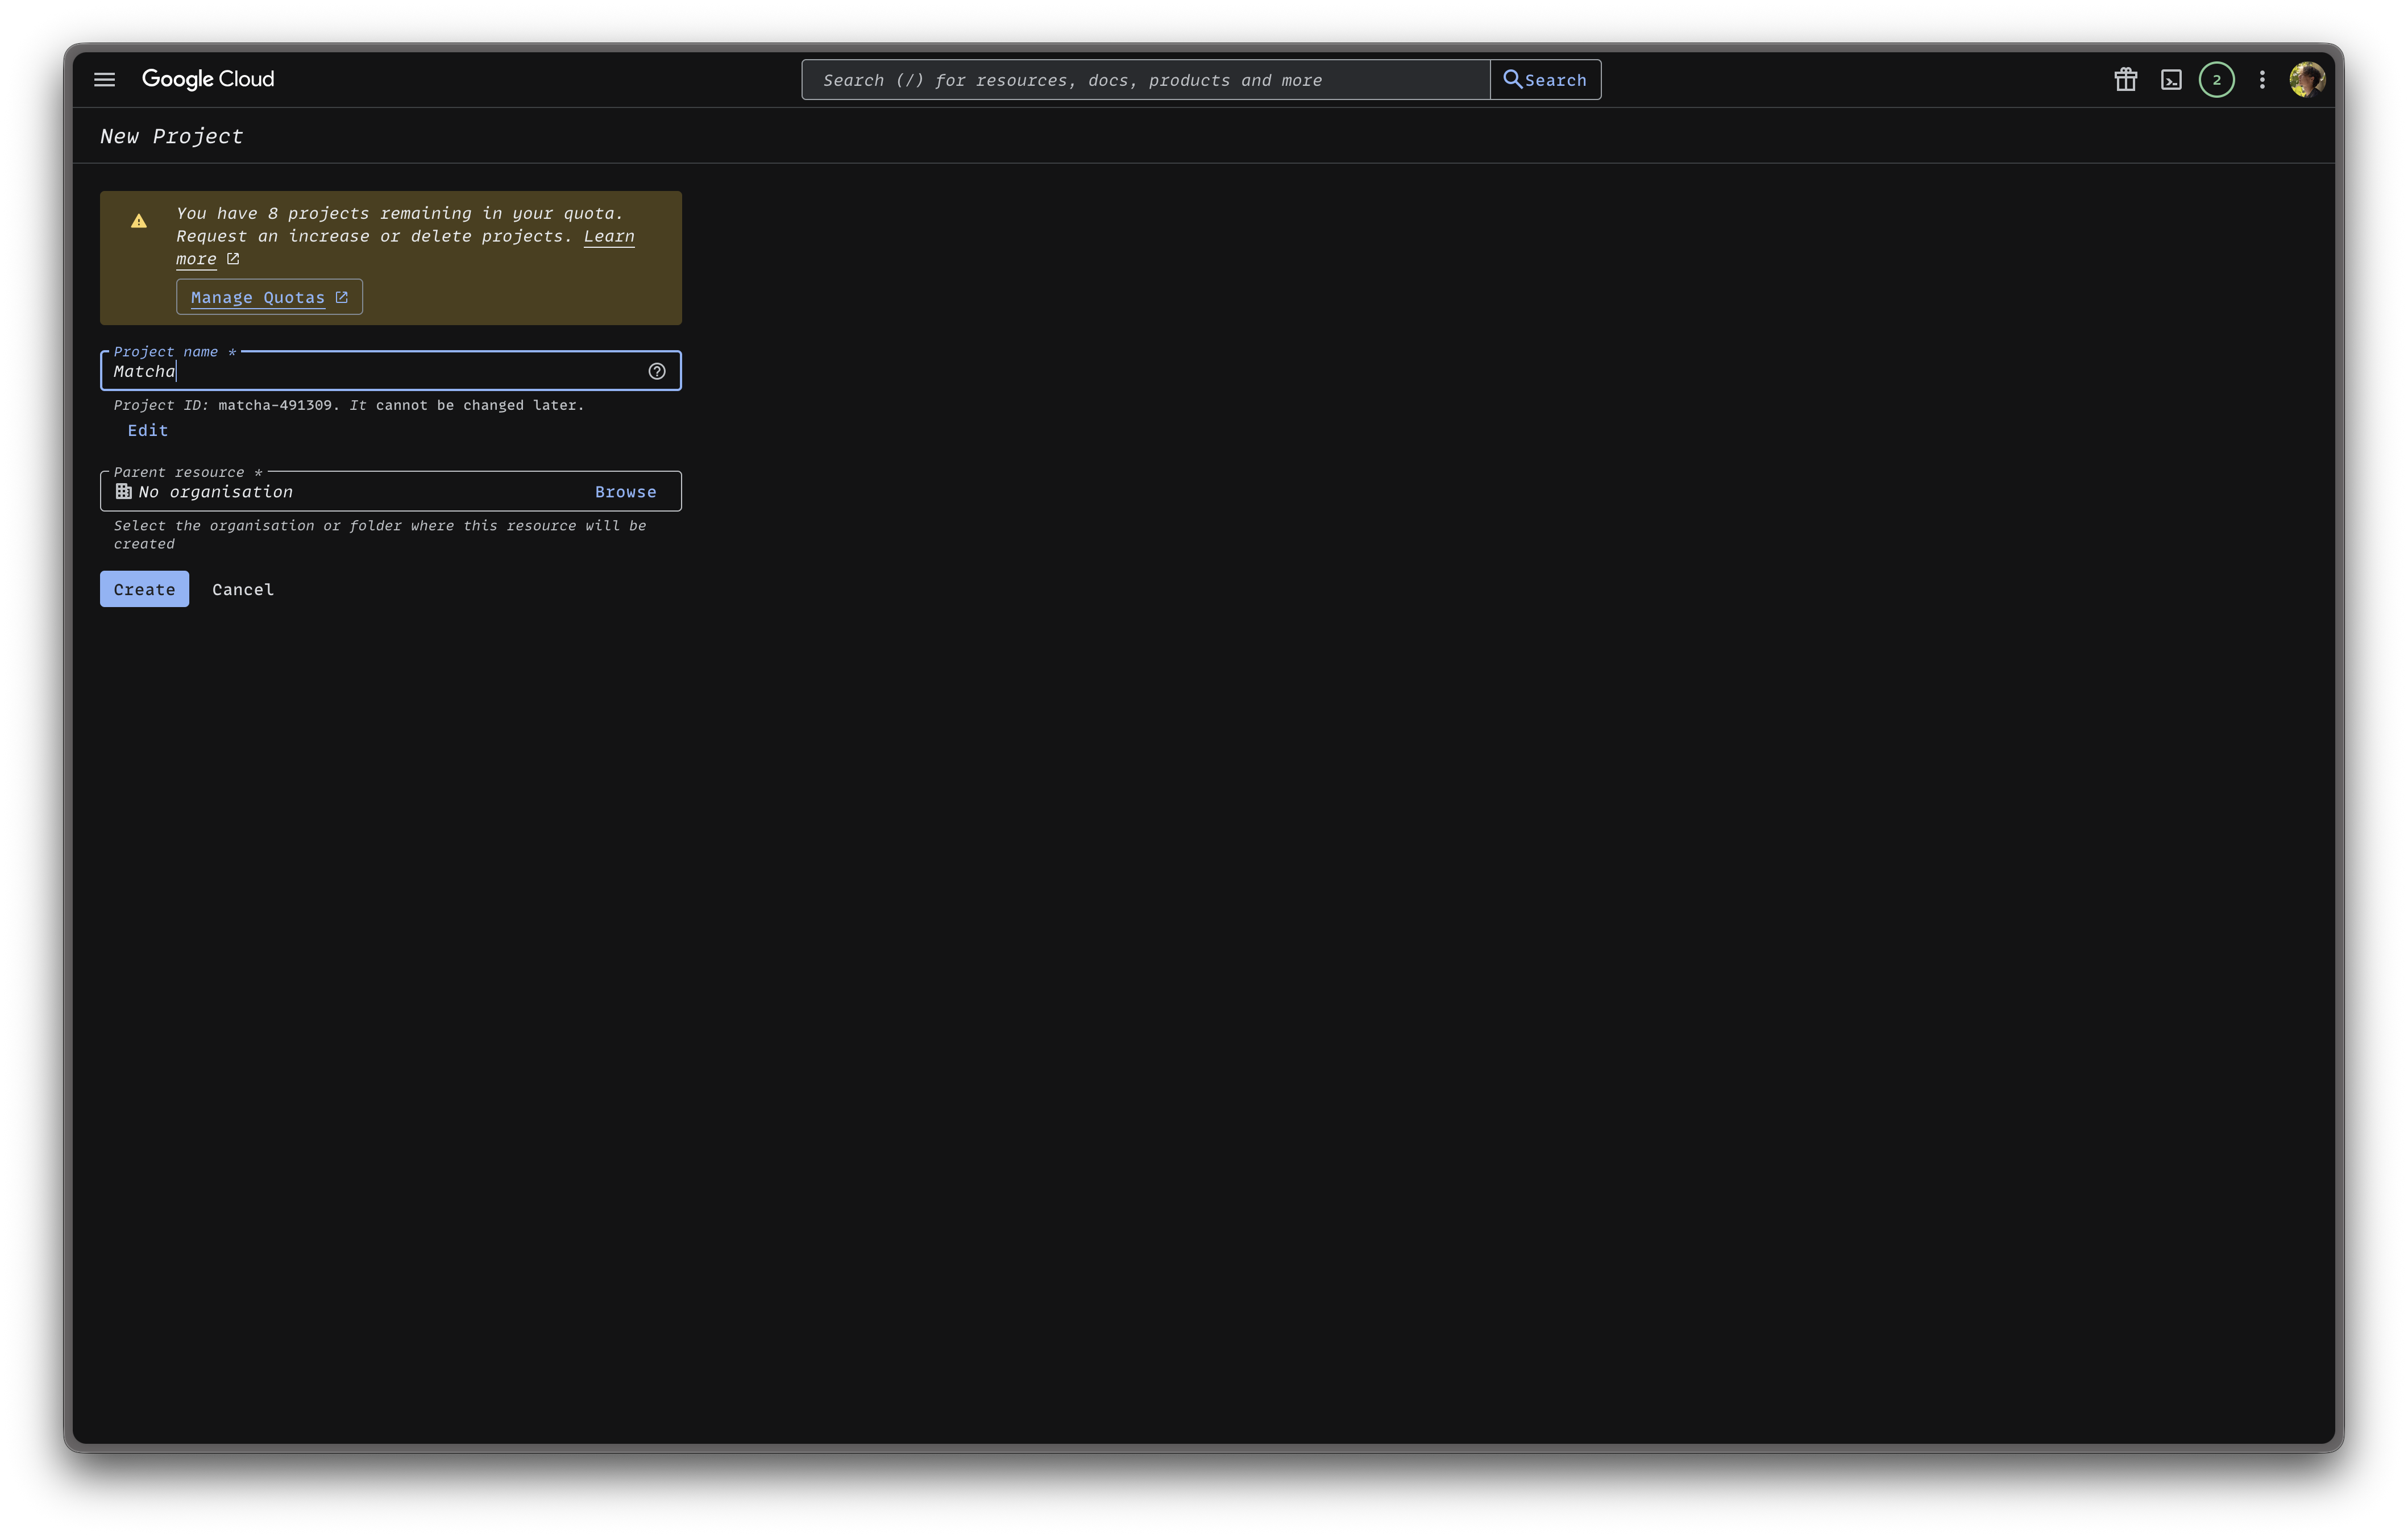Click the organisation building icon
The height and width of the screenshot is (1537, 2408).
pyautogui.click(x=123, y=491)
